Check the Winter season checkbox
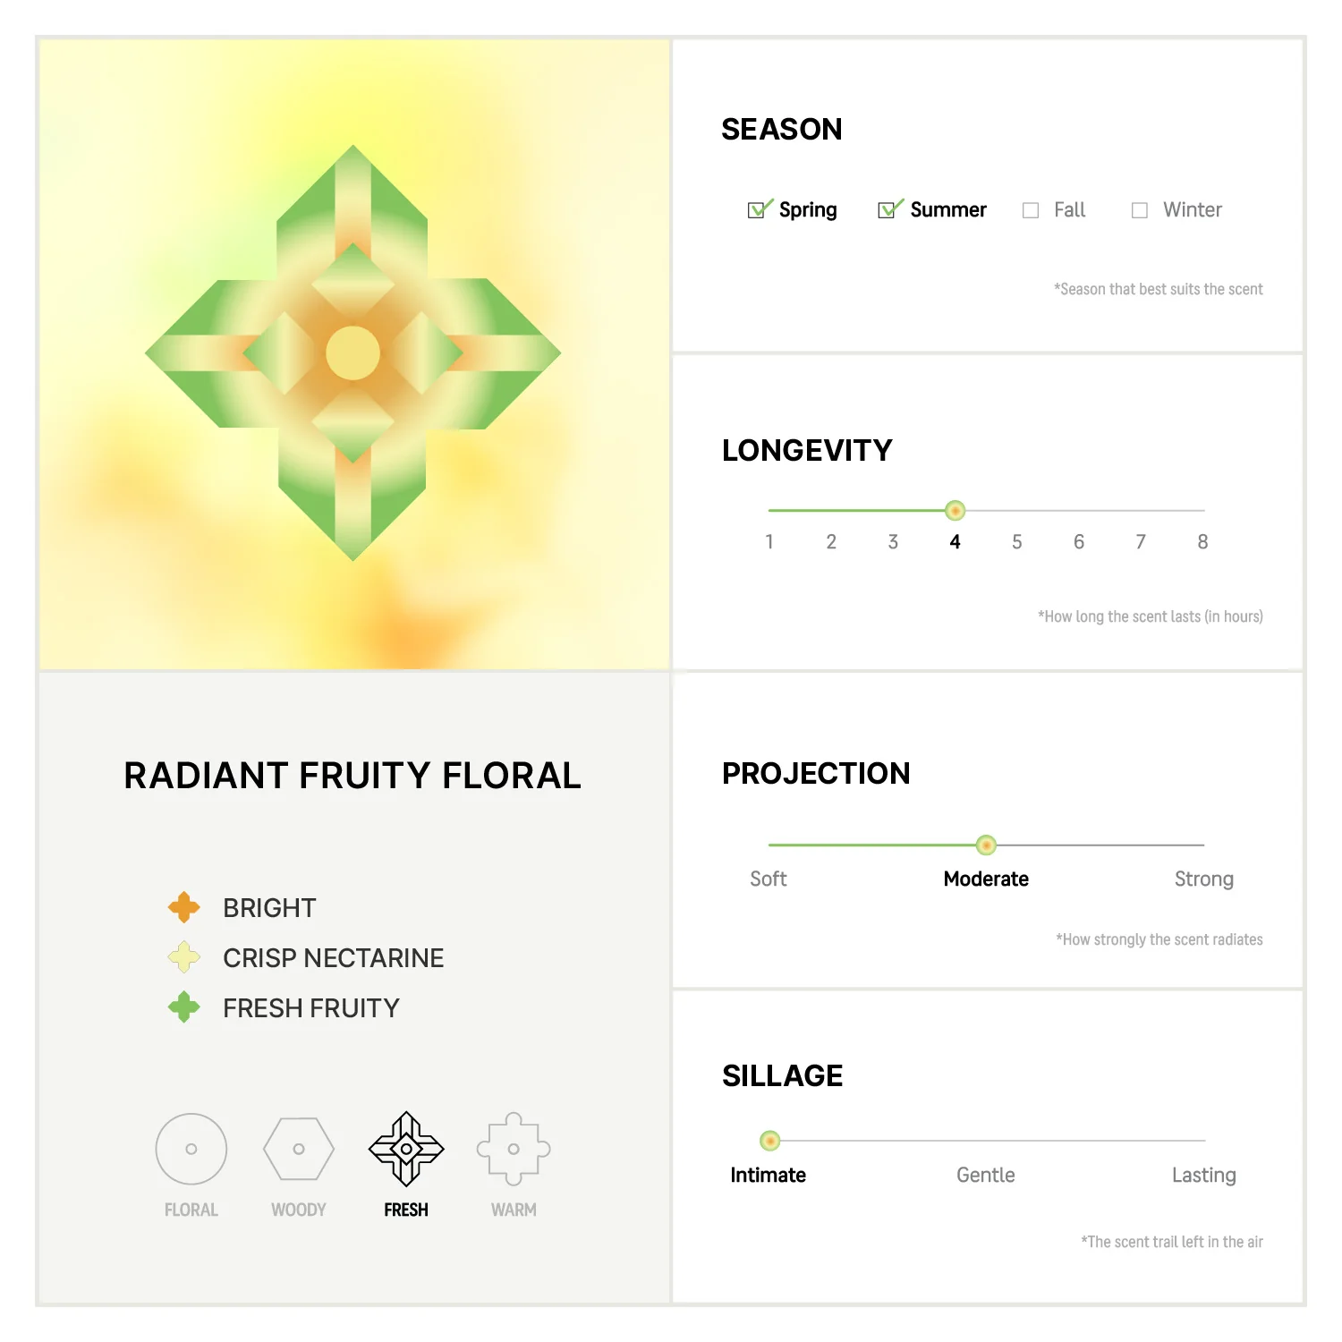 [1140, 210]
